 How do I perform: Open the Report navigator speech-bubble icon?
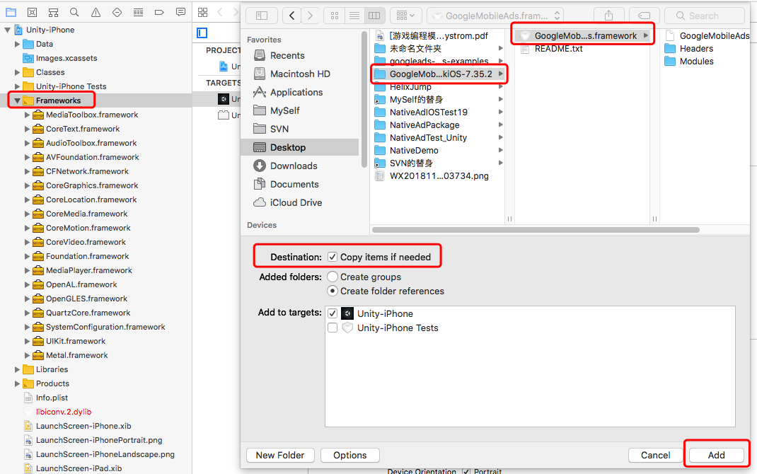pos(180,13)
